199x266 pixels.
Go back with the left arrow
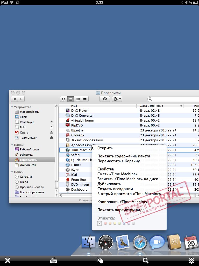coord(15,99)
